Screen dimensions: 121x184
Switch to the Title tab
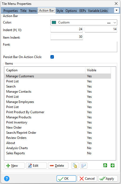pos(23,11)
